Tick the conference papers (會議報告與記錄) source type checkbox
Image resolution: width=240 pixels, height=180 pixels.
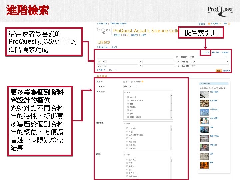tap(128, 117)
